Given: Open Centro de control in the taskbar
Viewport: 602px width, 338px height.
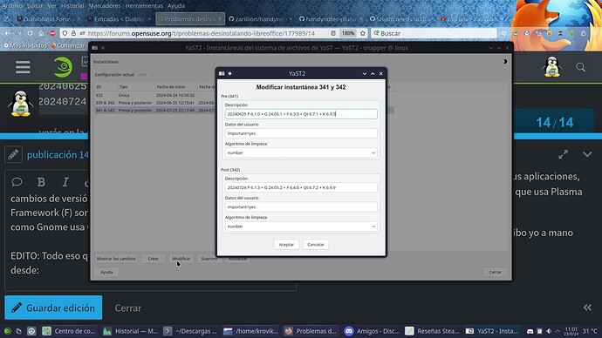Looking at the screenshot, I should tap(70, 331).
